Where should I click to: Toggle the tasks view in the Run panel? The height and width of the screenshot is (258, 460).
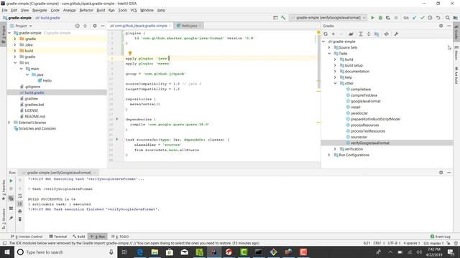(x=11, y=199)
